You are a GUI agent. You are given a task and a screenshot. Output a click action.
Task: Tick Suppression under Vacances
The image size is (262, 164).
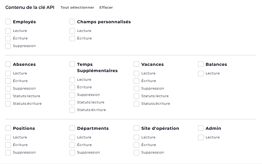coord(137,89)
